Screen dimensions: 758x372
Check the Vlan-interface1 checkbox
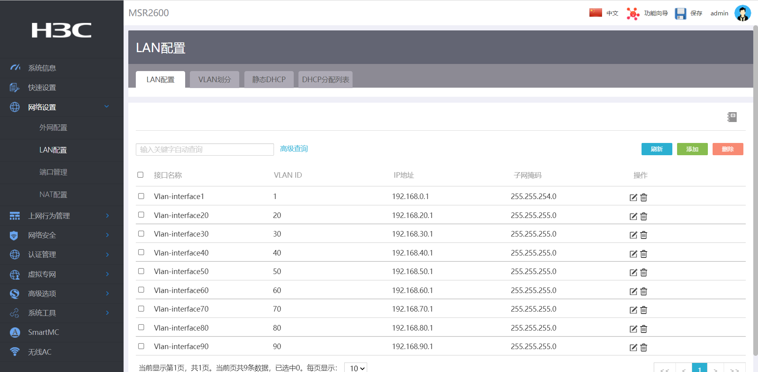pos(141,196)
